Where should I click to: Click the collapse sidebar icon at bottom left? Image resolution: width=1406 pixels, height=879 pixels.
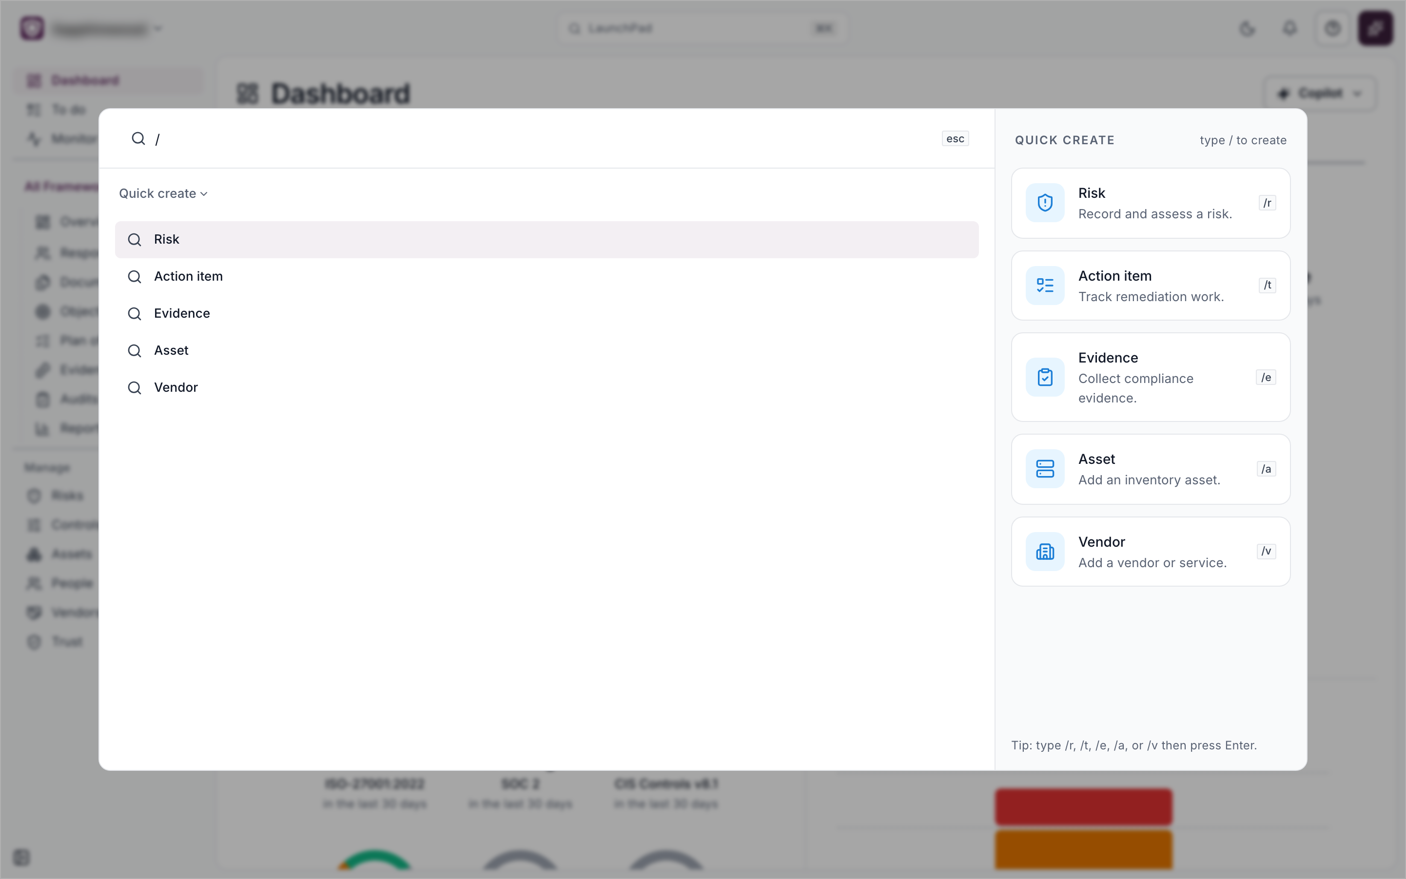pyautogui.click(x=21, y=857)
